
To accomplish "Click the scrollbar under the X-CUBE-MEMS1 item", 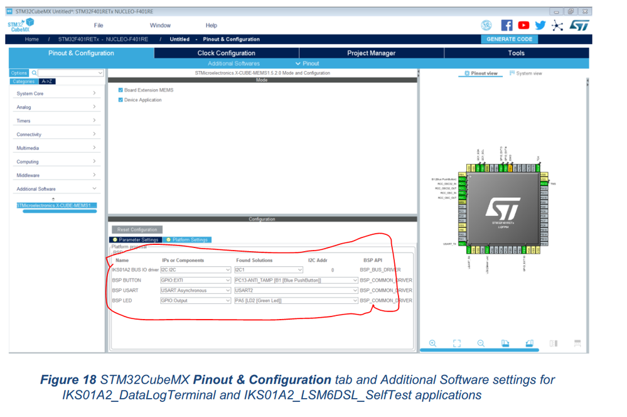I will tap(60, 211).
